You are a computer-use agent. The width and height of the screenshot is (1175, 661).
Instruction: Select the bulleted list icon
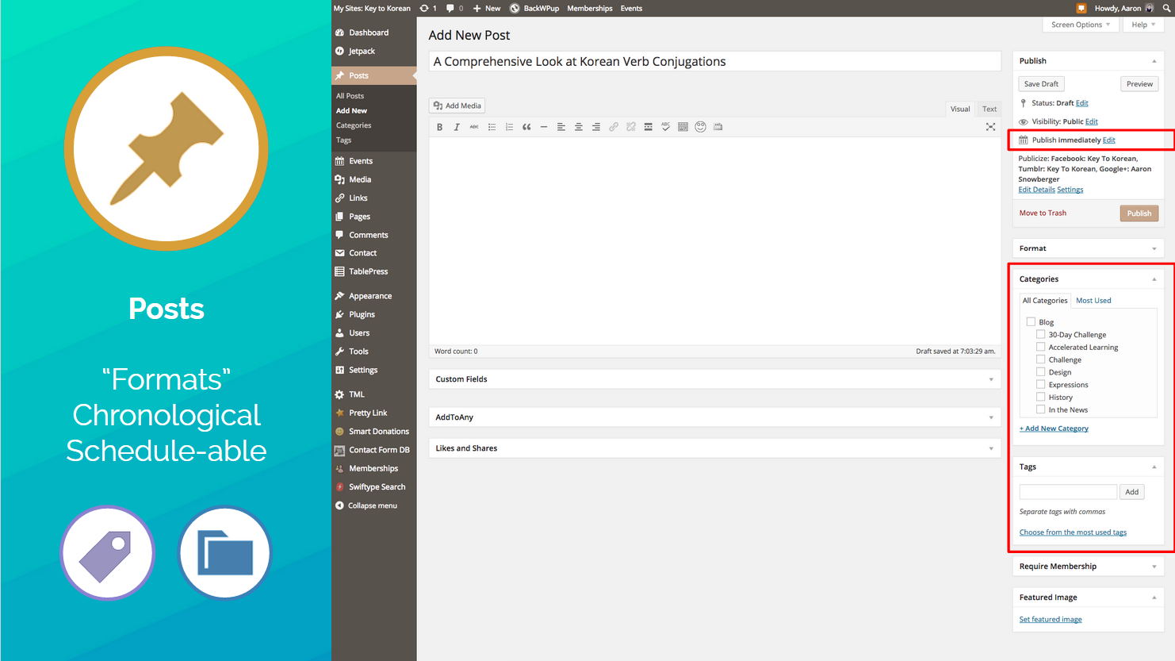pyautogui.click(x=492, y=127)
